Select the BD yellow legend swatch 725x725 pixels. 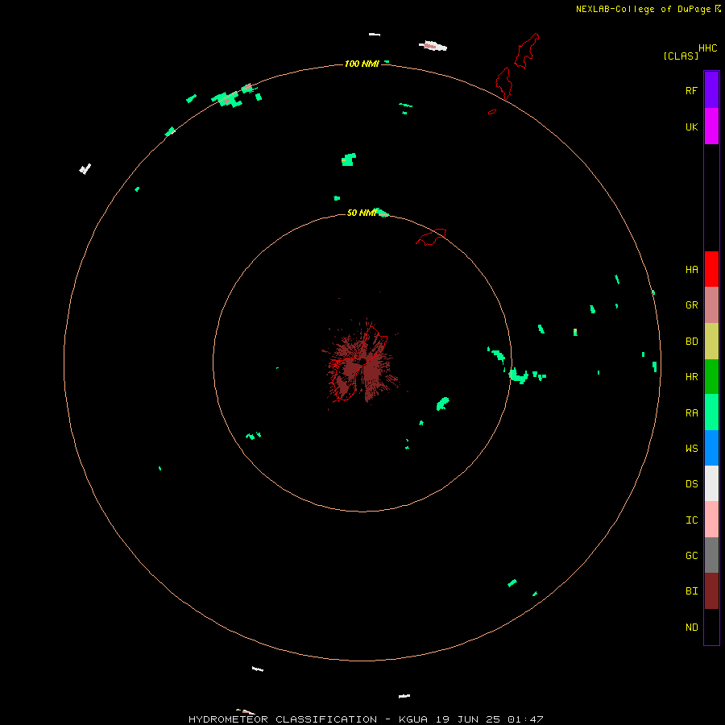click(x=711, y=342)
